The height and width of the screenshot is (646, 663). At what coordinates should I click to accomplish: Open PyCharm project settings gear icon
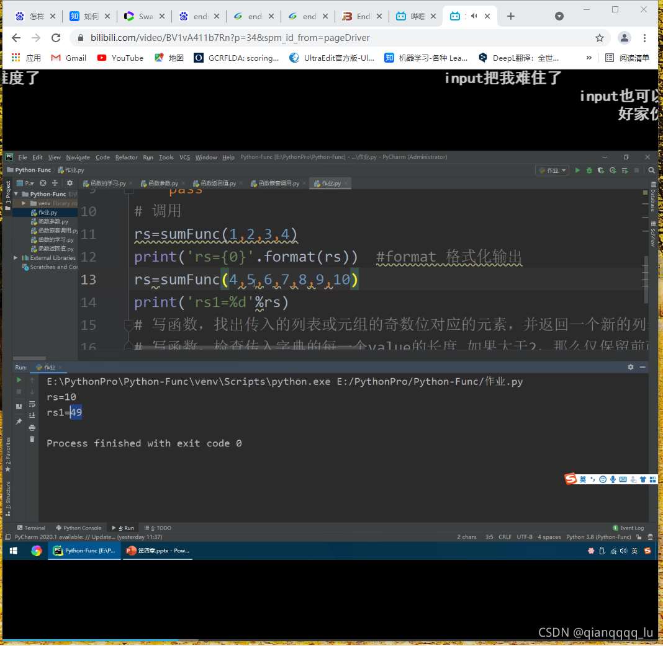click(x=70, y=184)
